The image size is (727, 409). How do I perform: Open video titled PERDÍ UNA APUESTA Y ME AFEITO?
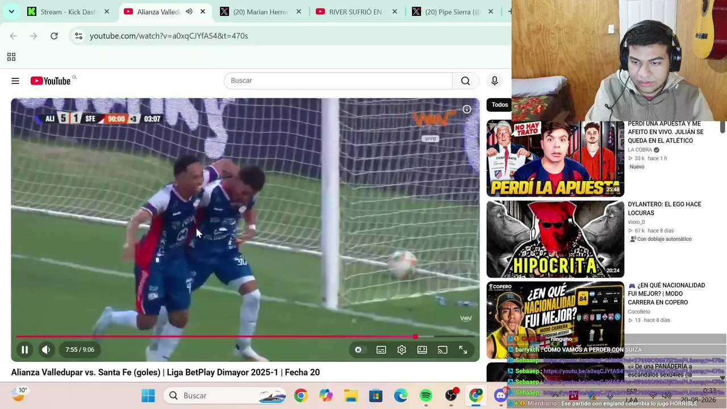tap(666, 132)
